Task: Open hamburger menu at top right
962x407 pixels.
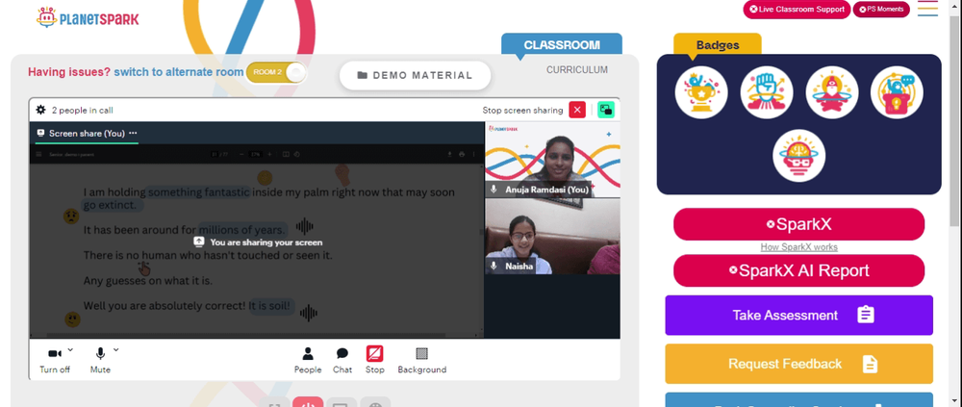Action: pos(927,9)
